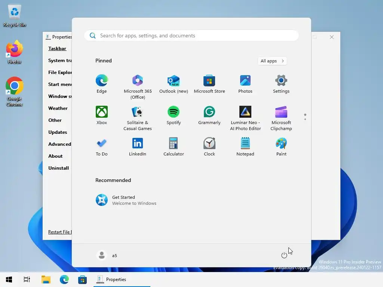Click Restart File Explorer link
This screenshot has height=287, width=383.
pos(60,232)
